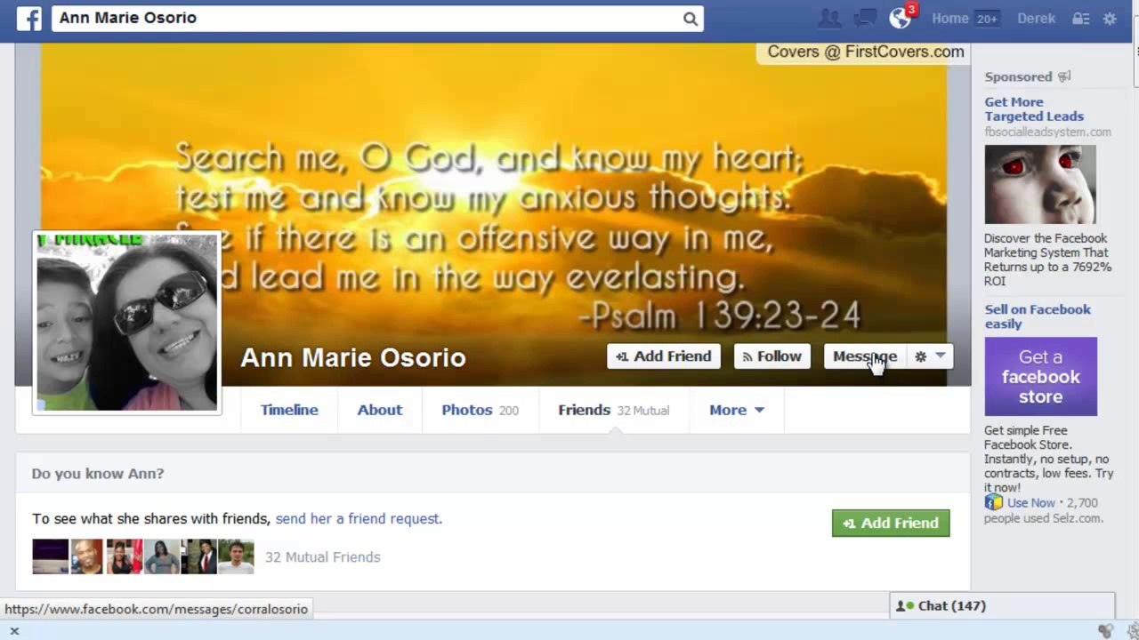Image resolution: width=1139 pixels, height=640 pixels.
Task: Open the friend requests icon
Action: [x=828, y=19]
